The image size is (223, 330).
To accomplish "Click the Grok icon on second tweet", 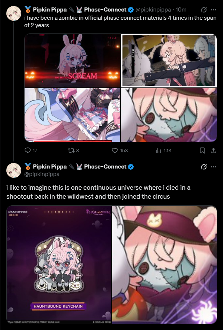I will click(204, 167).
